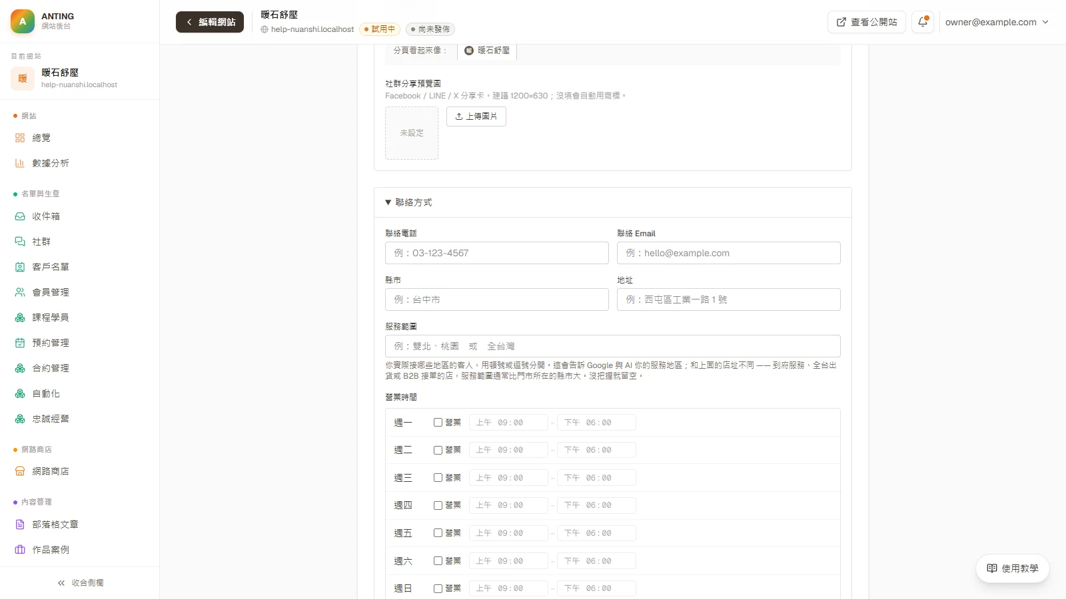Open 部落格文章 document icon

pos(20,524)
